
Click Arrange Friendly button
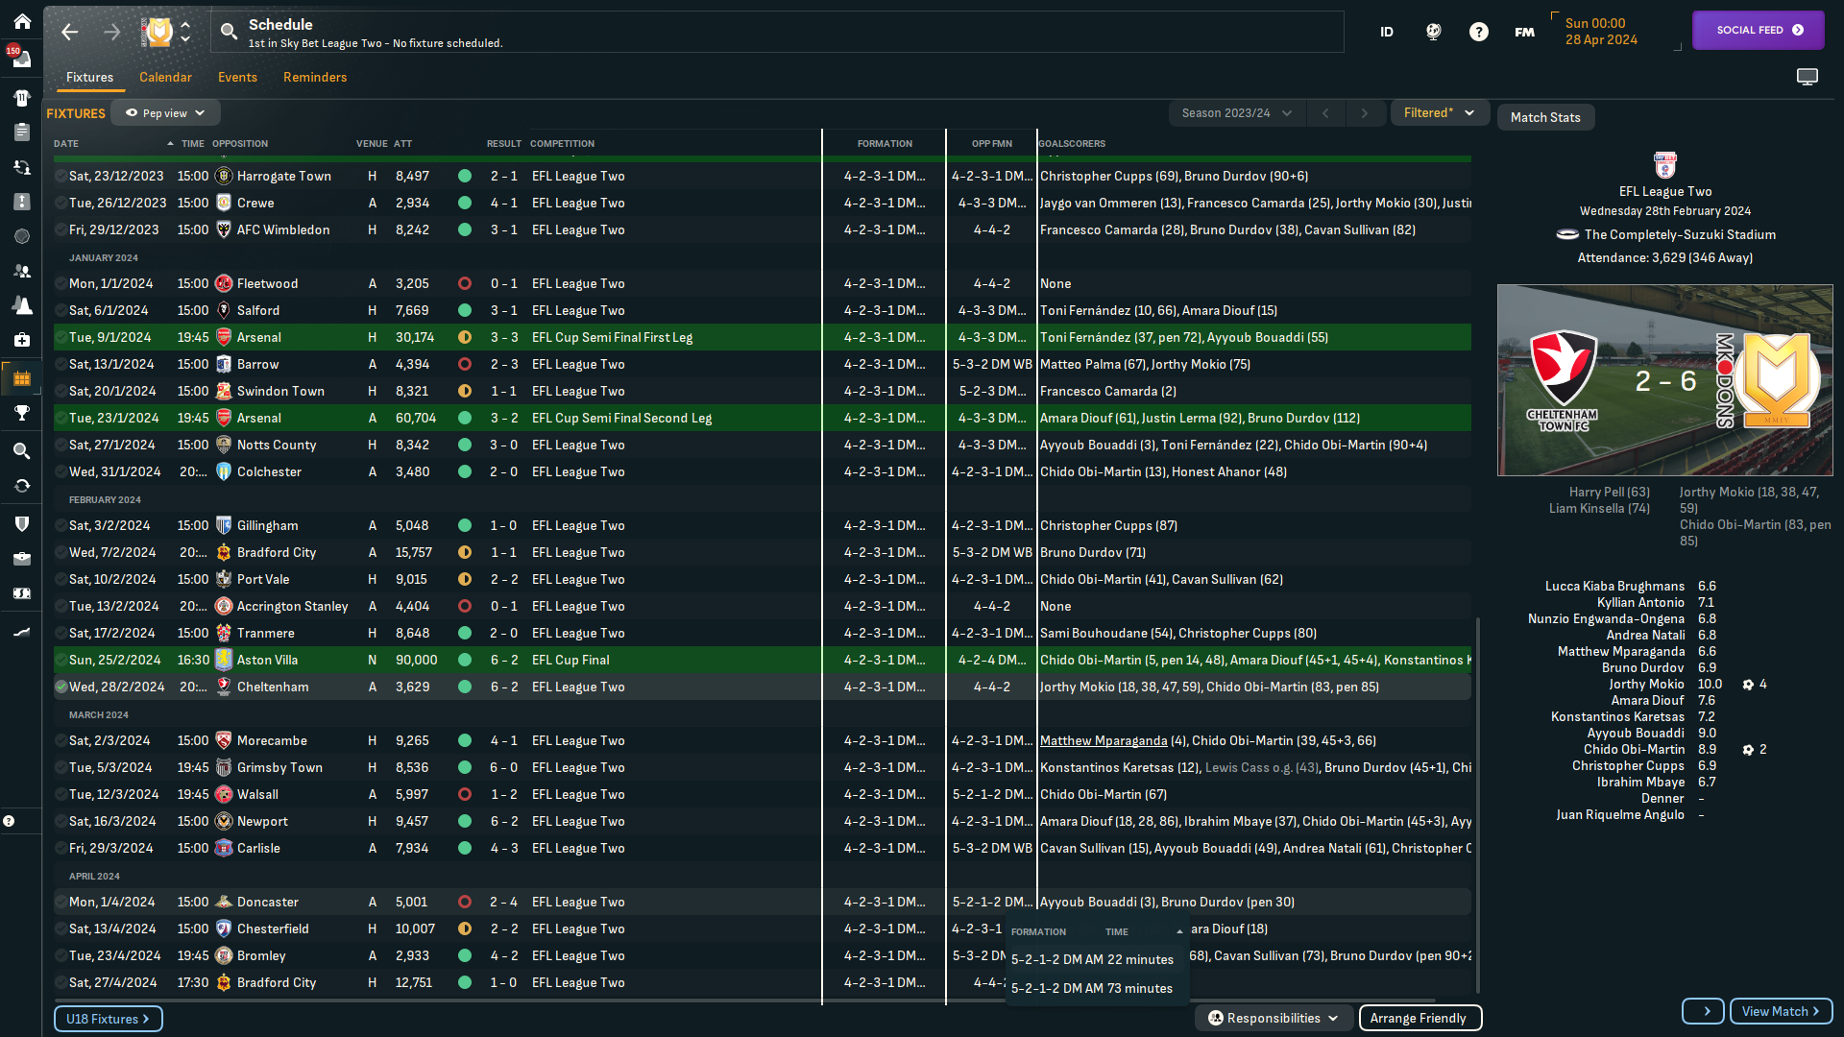[x=1419, y=1018]
